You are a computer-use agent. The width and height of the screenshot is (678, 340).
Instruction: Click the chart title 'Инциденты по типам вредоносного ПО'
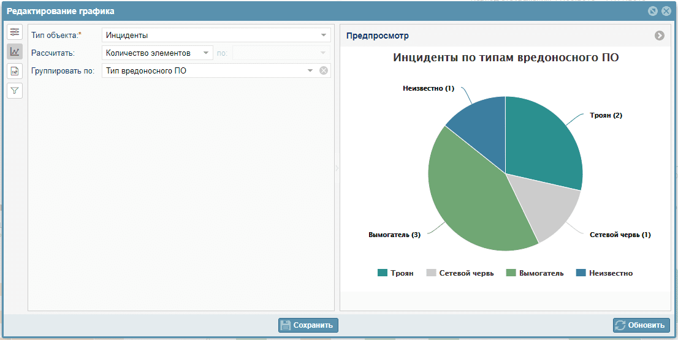506,58
